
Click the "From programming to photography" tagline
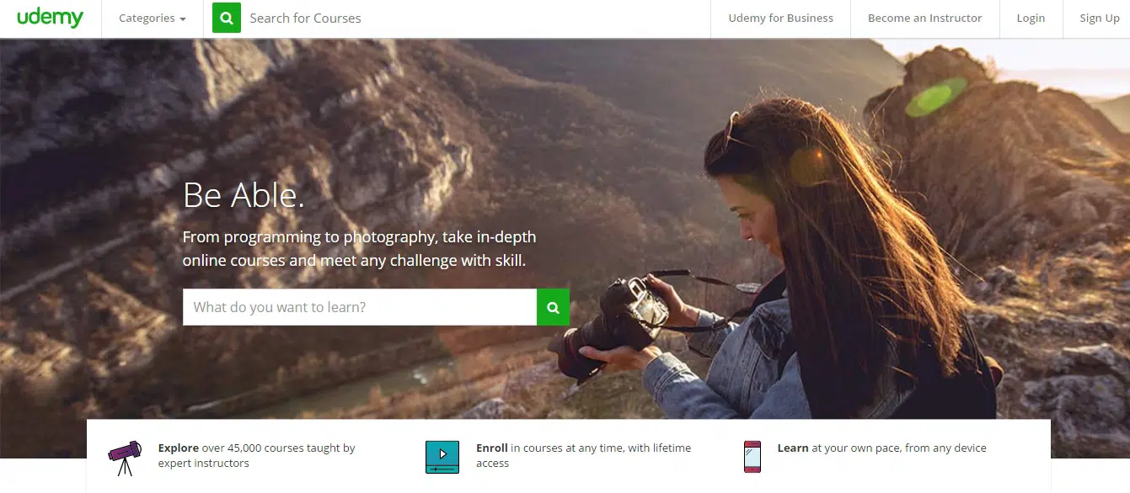pos(359,248)
